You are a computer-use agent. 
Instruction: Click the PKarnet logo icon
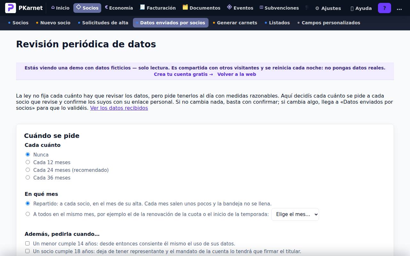coord(11,8)
